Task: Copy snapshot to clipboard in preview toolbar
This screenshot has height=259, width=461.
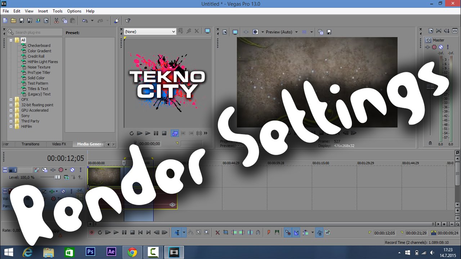Action: pos(321,32)
